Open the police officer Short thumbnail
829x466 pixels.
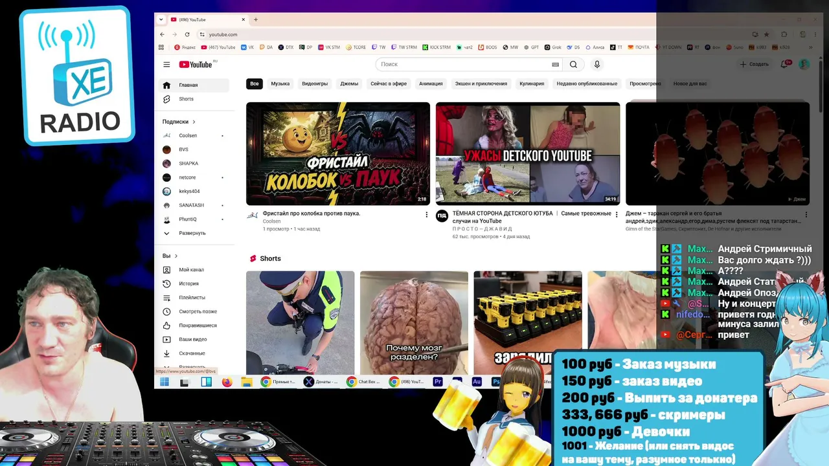pyautogui.click(x=300, y=322)
